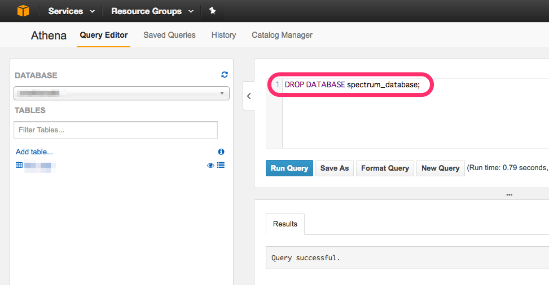Click the Athena service title
Screen dimensions: 549x285
[49, 35]
